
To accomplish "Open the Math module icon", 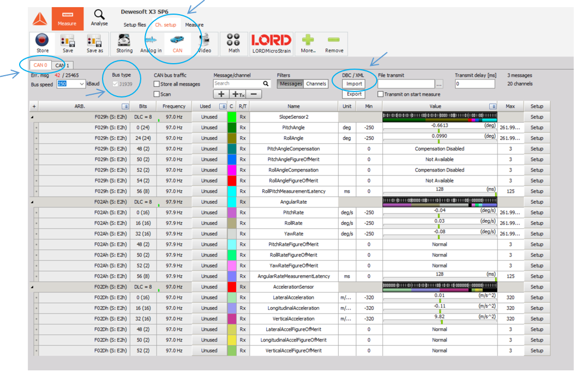I will click(x=233, y=44).
